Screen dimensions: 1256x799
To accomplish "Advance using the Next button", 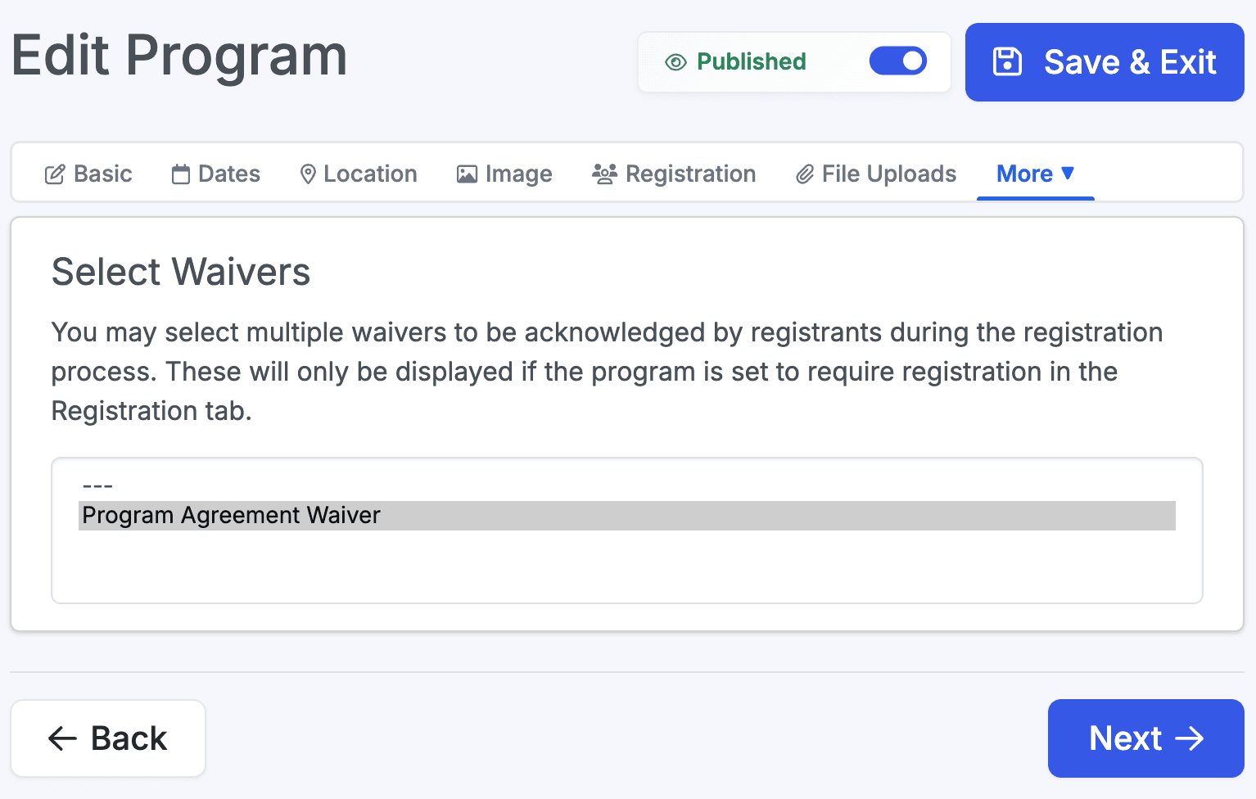I will pos(1145,738).
